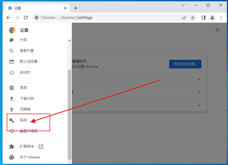Click the forward navigation arrow
The image size is (228, 165).
click(x=17, y=18)
